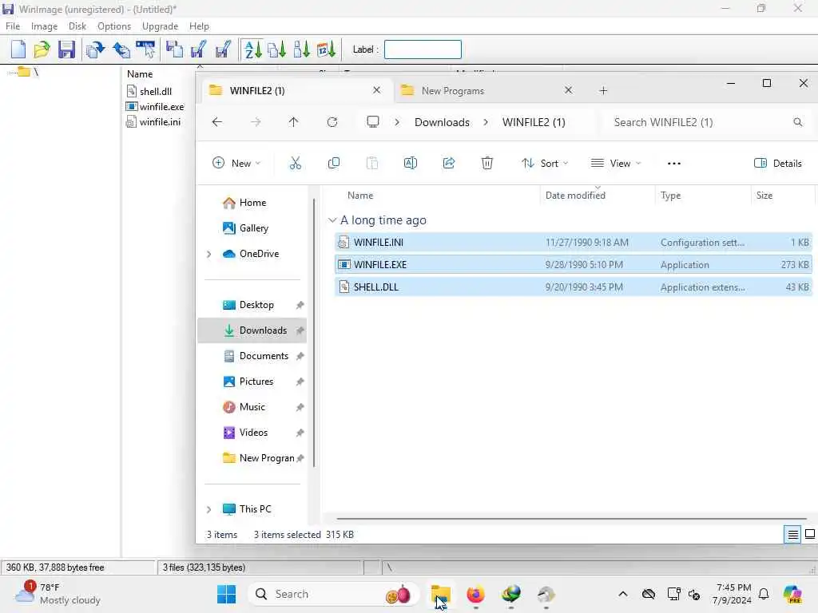This screenshot has width=818, height=613.
Task: Show hidden system tray icons chevron
Action: tap(623, 594)
